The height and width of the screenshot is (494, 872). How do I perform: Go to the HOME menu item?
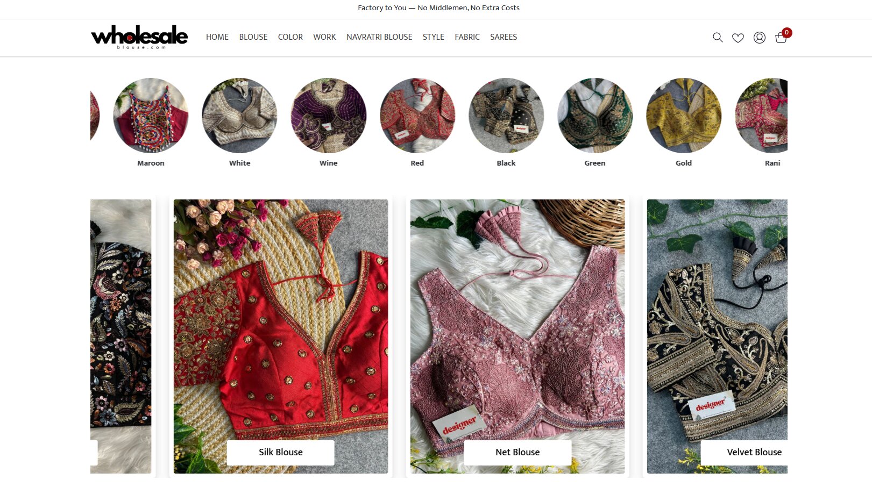[x=217, y=37]
